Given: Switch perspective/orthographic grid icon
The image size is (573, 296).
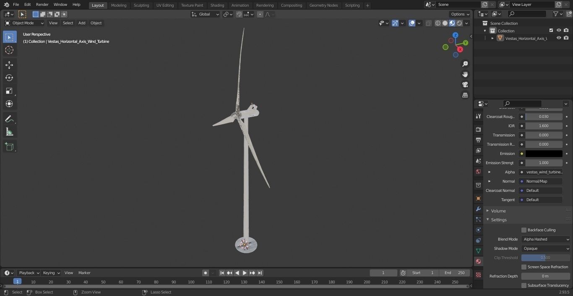Looking at the screenshot, I should [465, 95].
